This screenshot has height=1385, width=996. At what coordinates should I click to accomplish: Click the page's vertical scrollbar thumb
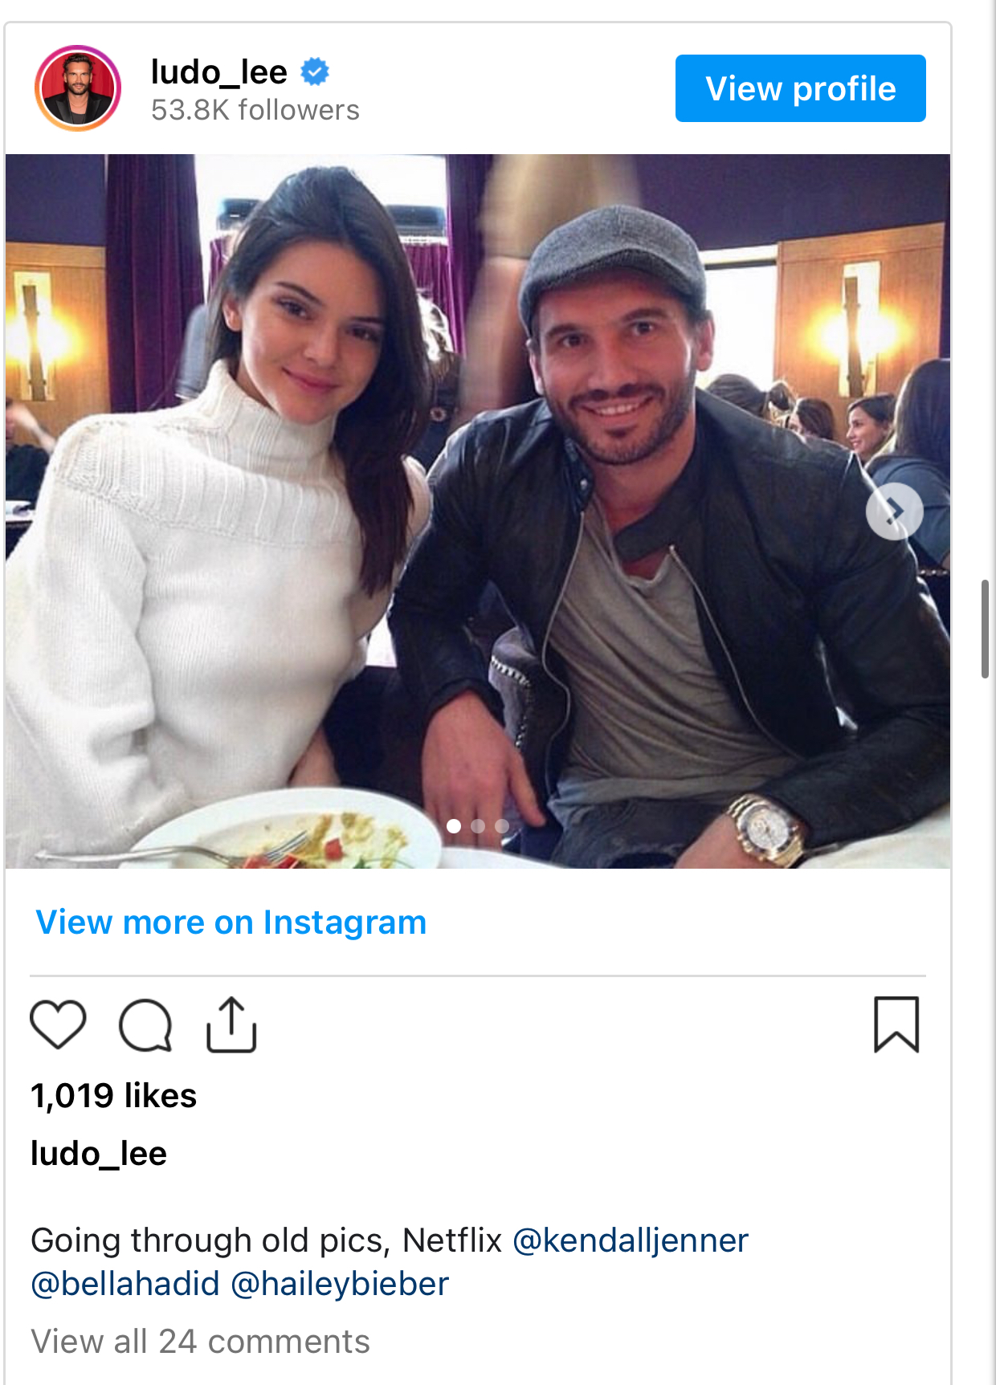click(x=985, y=629)
